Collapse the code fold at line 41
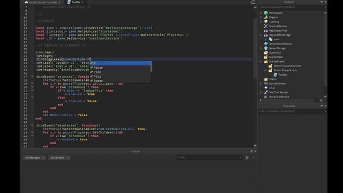This screenshot has height=193, width=343. [x=32, y=125]
